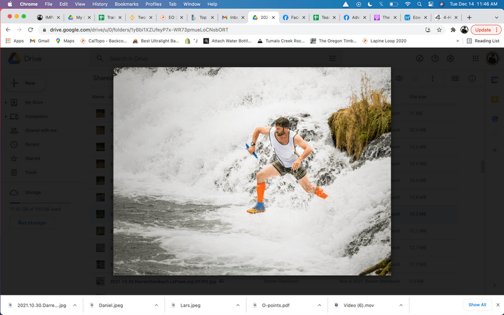
Task: Switch the file list to grid layout
Action: pyautogui.click(x=455, y=78)
